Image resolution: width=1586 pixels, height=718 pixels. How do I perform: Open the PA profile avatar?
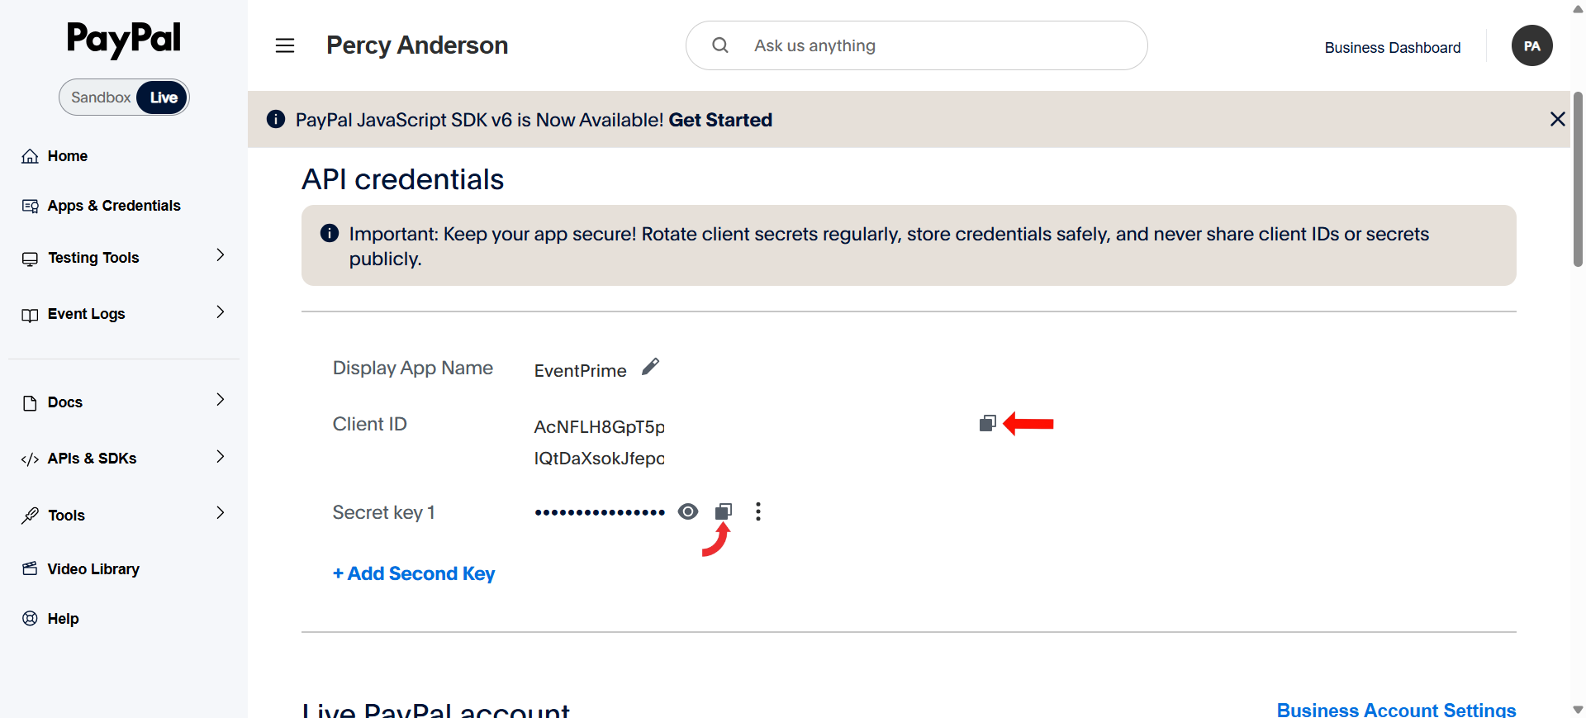(1531, 46)
